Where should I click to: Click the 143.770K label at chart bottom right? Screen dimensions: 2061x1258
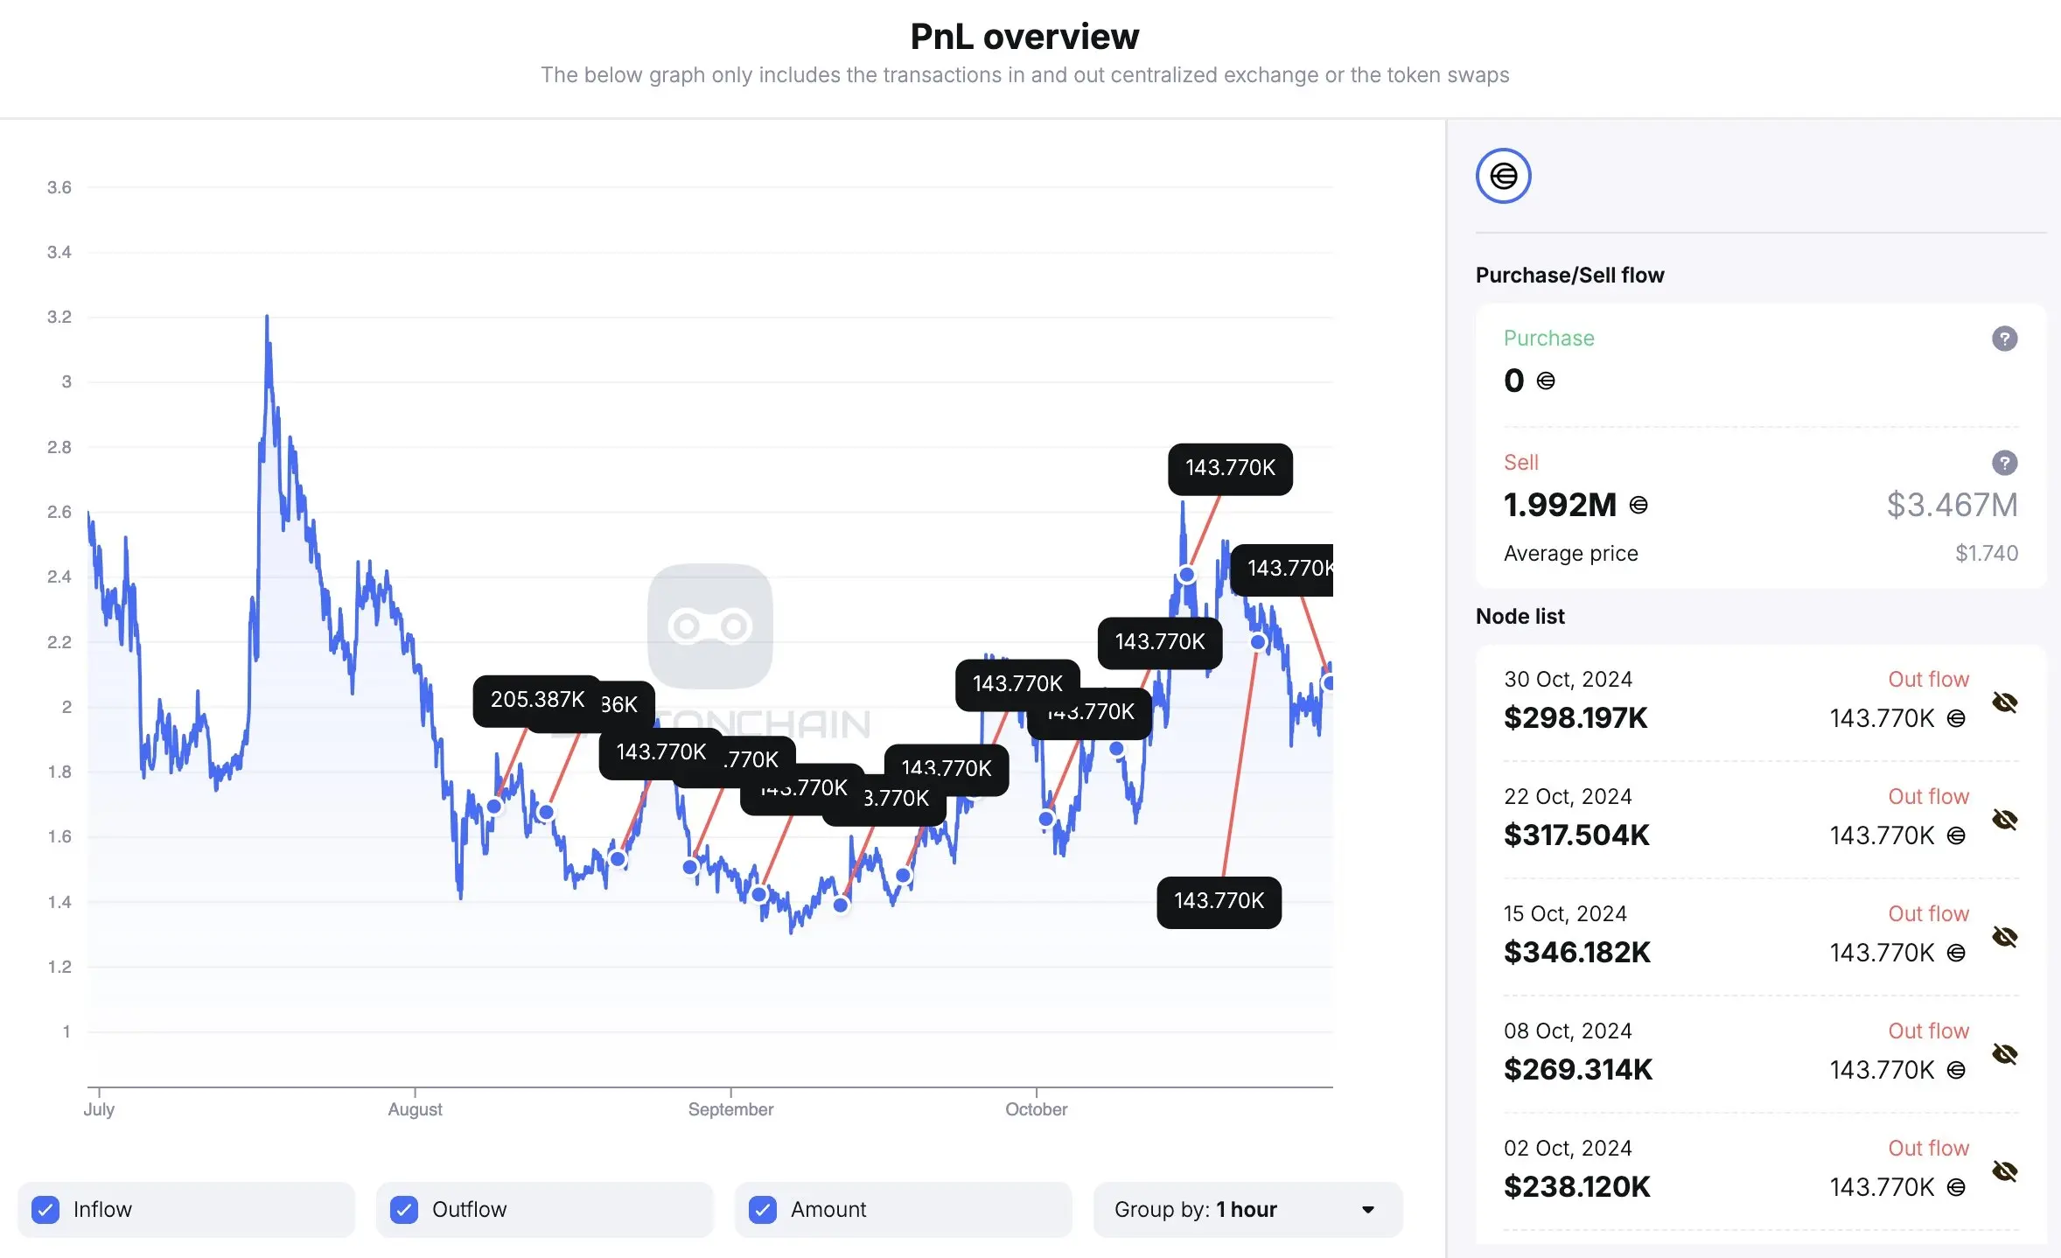[x=1219, y=901]
